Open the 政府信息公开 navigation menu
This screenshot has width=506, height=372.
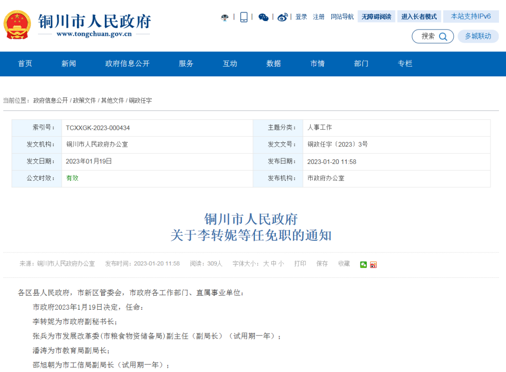[x=127, y=64]
